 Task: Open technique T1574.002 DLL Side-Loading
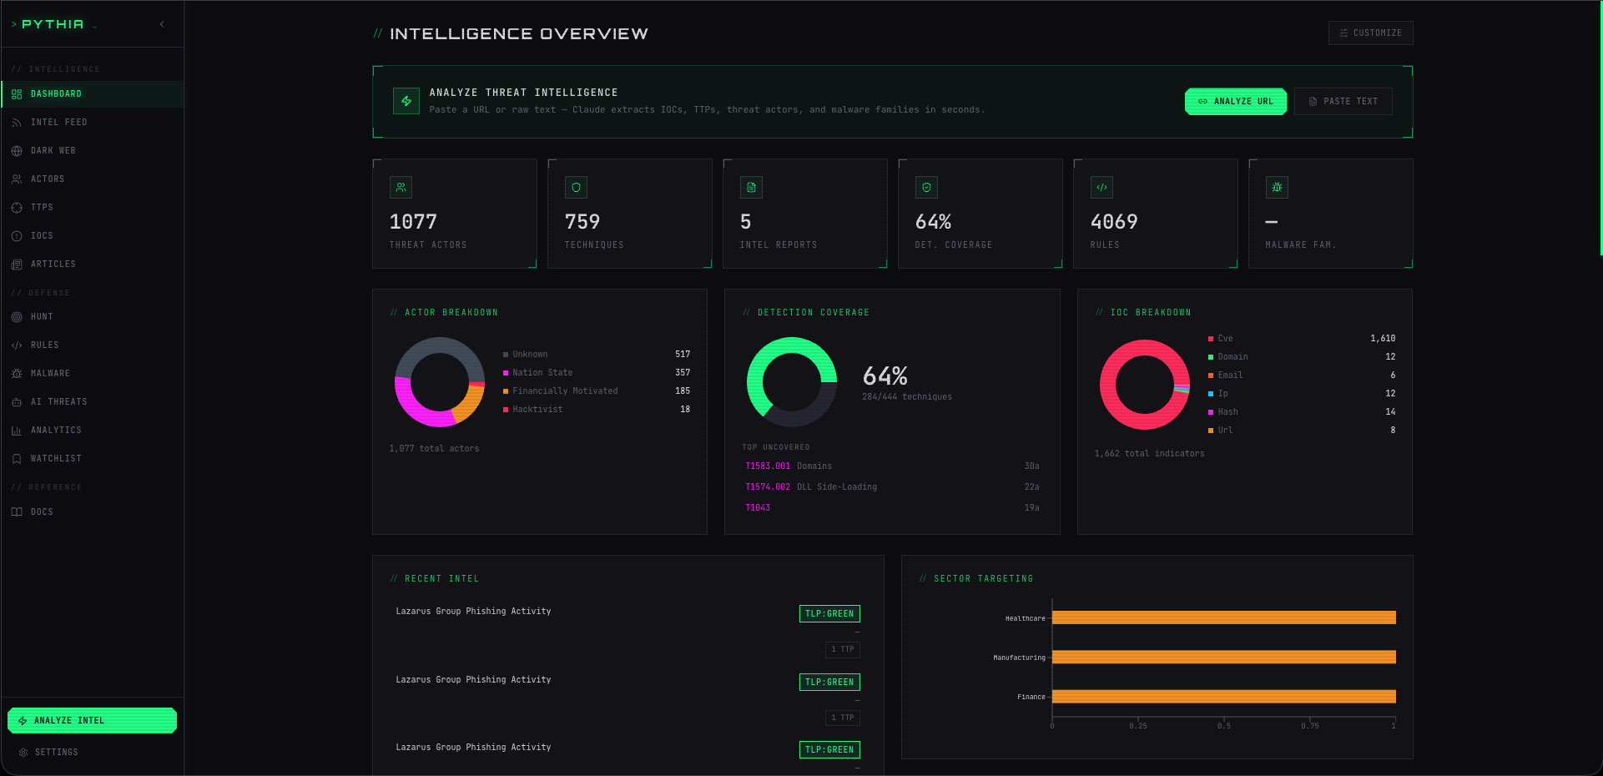[892, 487]
